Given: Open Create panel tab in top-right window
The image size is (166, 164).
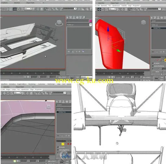Looking at the screenshot, I should [x=152, y=18].
